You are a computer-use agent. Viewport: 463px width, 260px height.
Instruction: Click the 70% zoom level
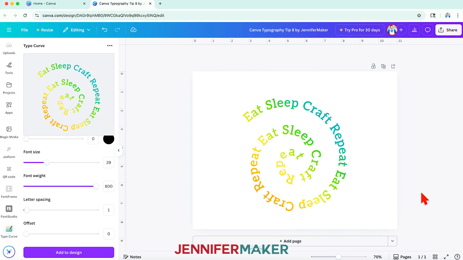pyautogui.click(x=378, y=257)
